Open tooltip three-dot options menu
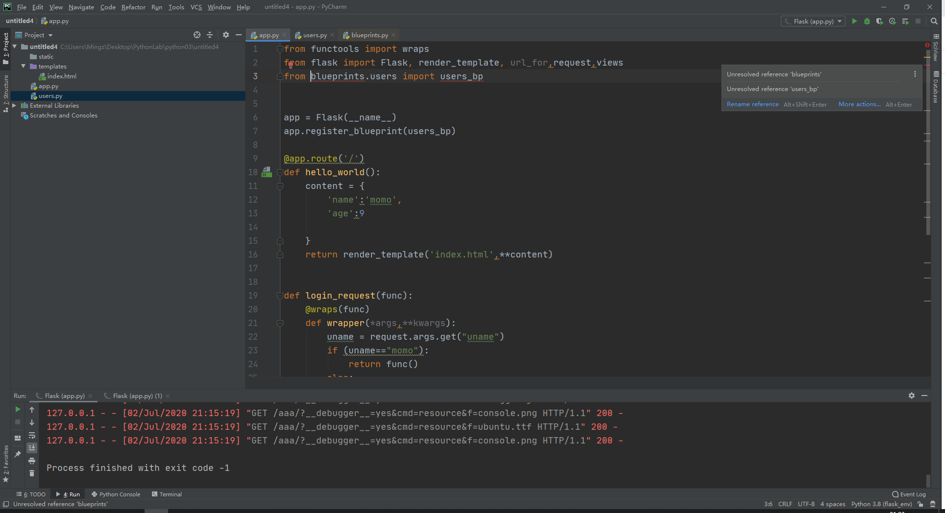945x513 pixels. click(915, 74)
